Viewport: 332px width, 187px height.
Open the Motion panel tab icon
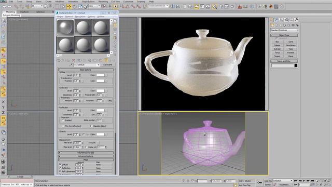286,20
